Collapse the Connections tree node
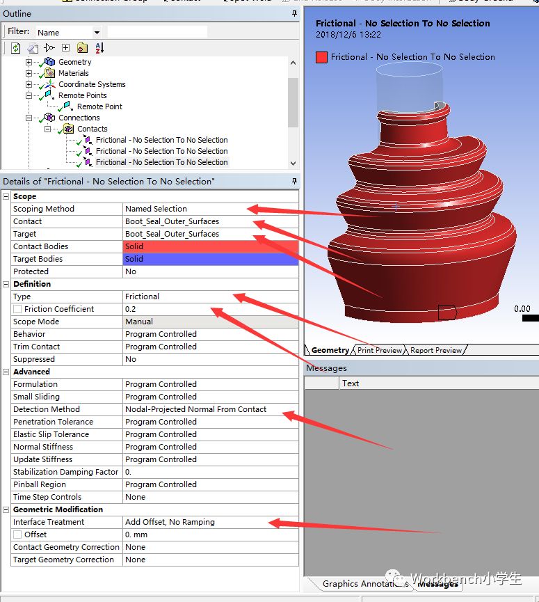Screen dimensions: 539x602 [x=29, y=118]
